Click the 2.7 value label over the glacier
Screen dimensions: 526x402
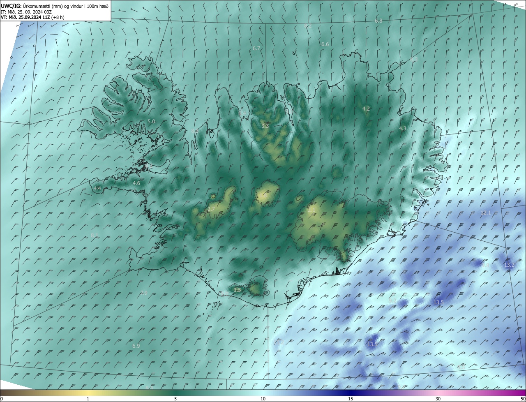[x=211, y=210]
